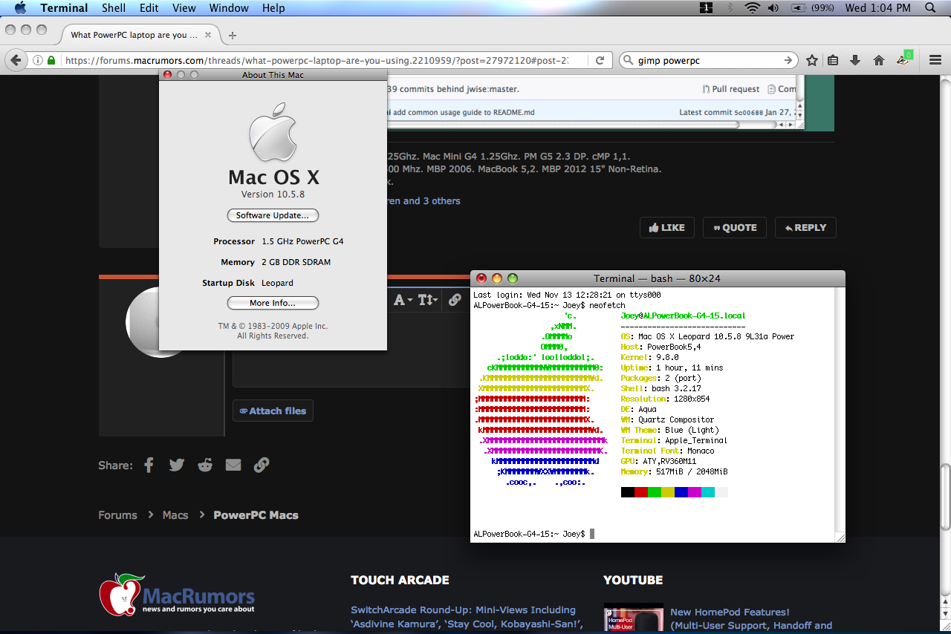Bookmark this page with the star icon
This screenshot has height=634, width=951.
(812, 61)
